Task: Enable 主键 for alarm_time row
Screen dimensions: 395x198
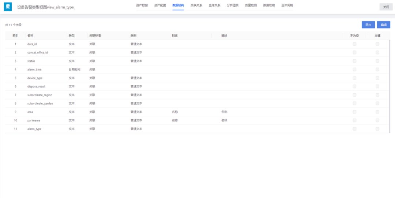Action: pyautogui.click(x=377, y=70)
